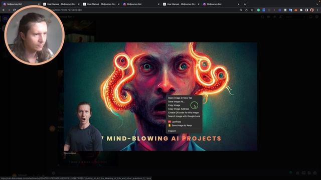Viewport: 321px width, 180px height.
Task: Close the active Midjourney Bot tab
Action: click(x=39, y=4)
